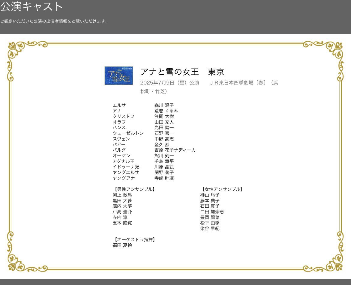Click the role name オーケン
The height and width of the screenshot is (285, 351).
click(121, 156)
